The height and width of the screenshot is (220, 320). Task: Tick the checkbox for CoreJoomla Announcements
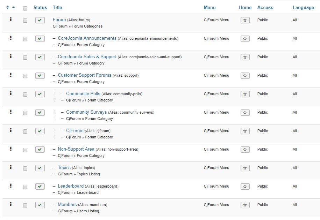point(25,39)
